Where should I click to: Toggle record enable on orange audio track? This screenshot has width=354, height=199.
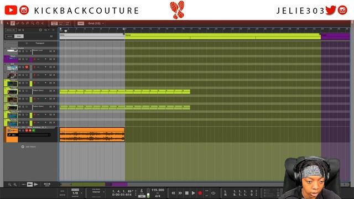(30, 130)
